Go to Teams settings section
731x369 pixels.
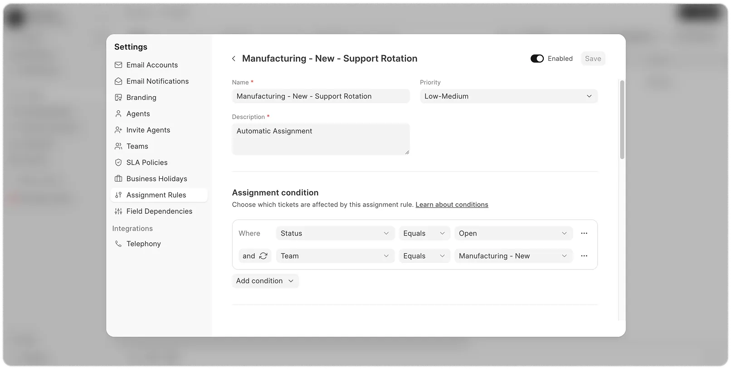click(137, 146)
